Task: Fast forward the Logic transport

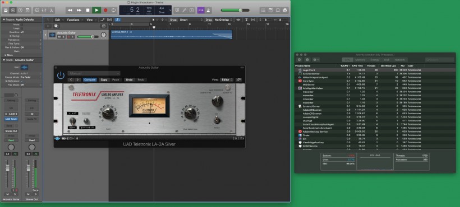Action: tap(79, 10)
